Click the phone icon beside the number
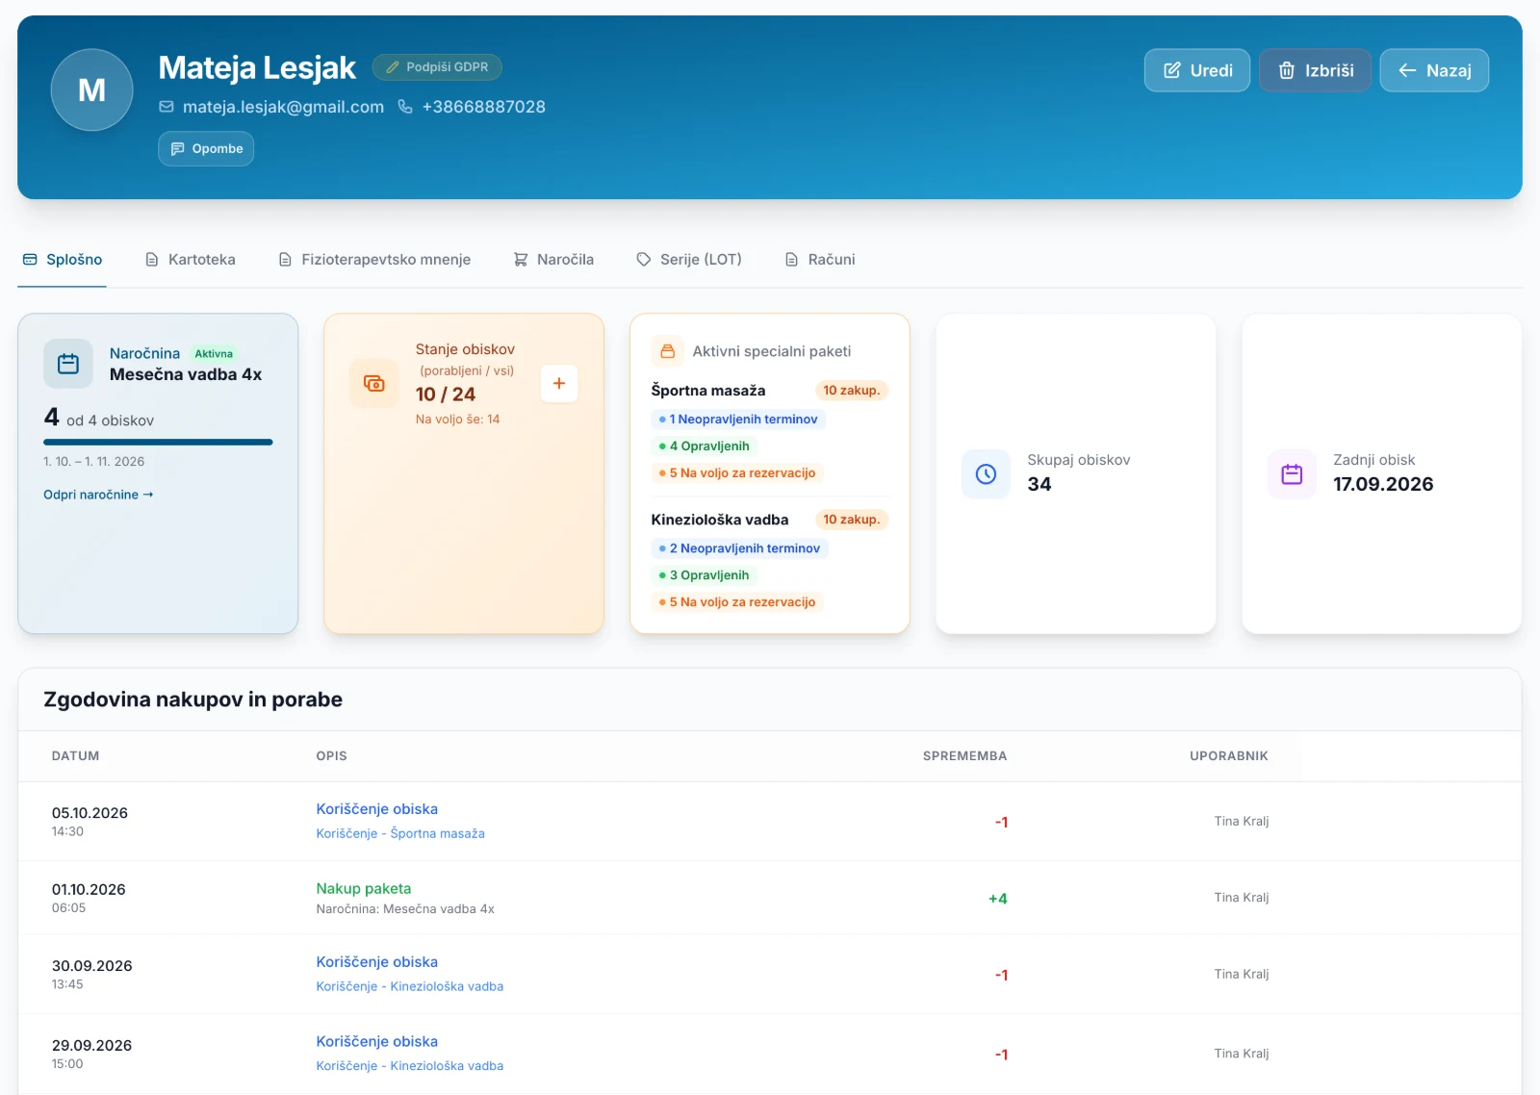Screen dimensions: 1540x1095 click(x=405, y=107)
